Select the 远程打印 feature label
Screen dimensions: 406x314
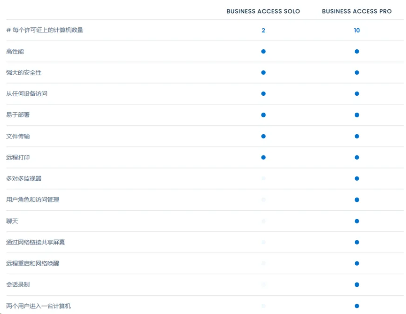(x=18, y=158)
